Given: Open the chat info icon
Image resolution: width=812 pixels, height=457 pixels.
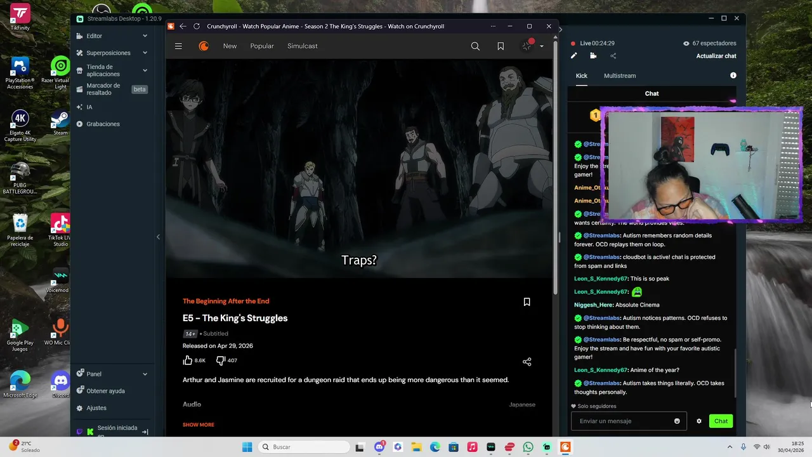Looking at the screenshot, I should point(733,76).
